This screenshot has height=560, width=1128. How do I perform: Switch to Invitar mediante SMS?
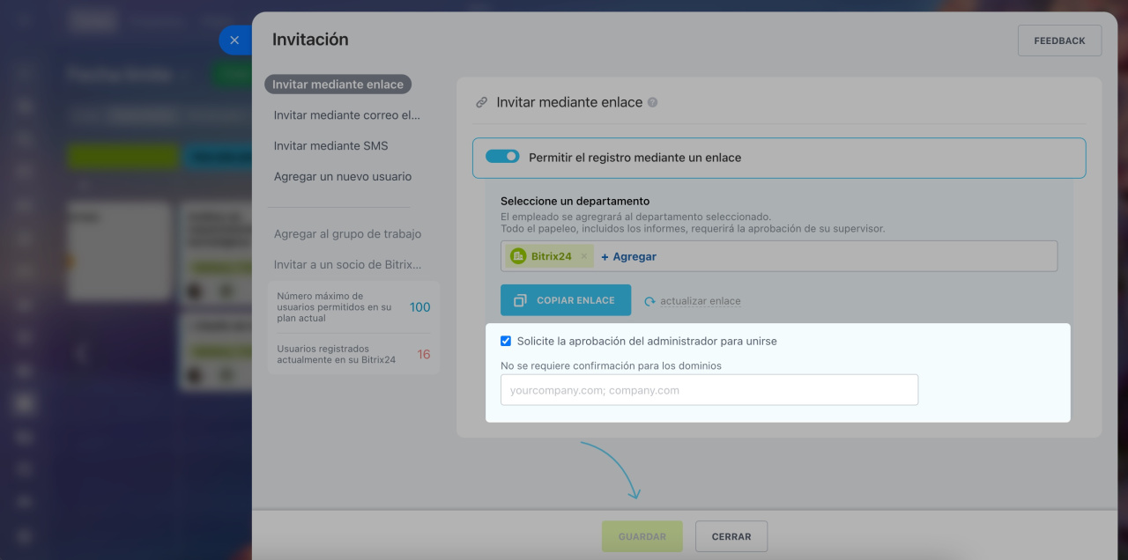click(330, 146)
